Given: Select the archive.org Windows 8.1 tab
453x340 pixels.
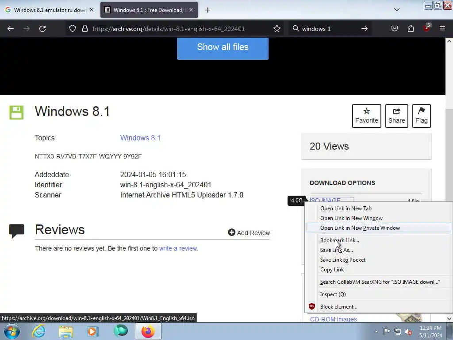Looking at the screenshot, I should coord(149,10).
